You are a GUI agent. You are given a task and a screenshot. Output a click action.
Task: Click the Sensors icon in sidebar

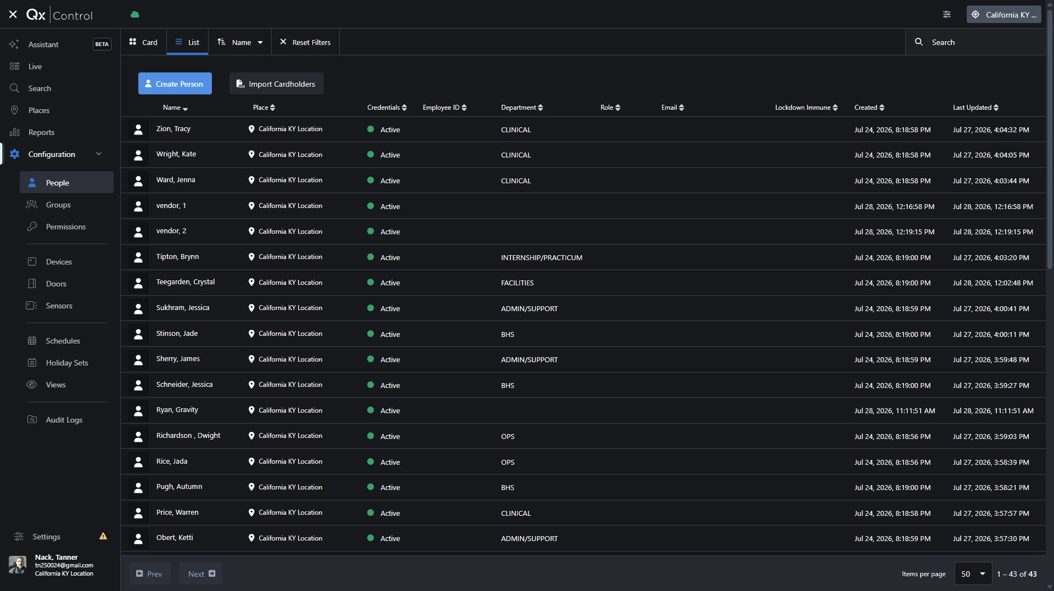click(32, 306)
